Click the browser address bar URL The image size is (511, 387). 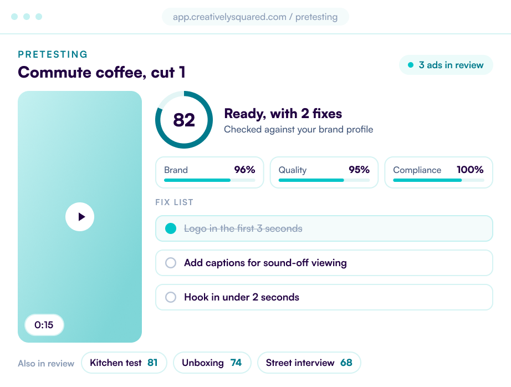click(255, 17)
